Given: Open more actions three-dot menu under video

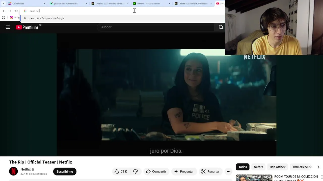Looking at the screenshot, I should (228, 171).
